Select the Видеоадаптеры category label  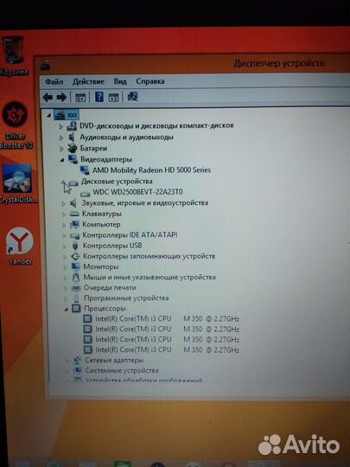106,160
